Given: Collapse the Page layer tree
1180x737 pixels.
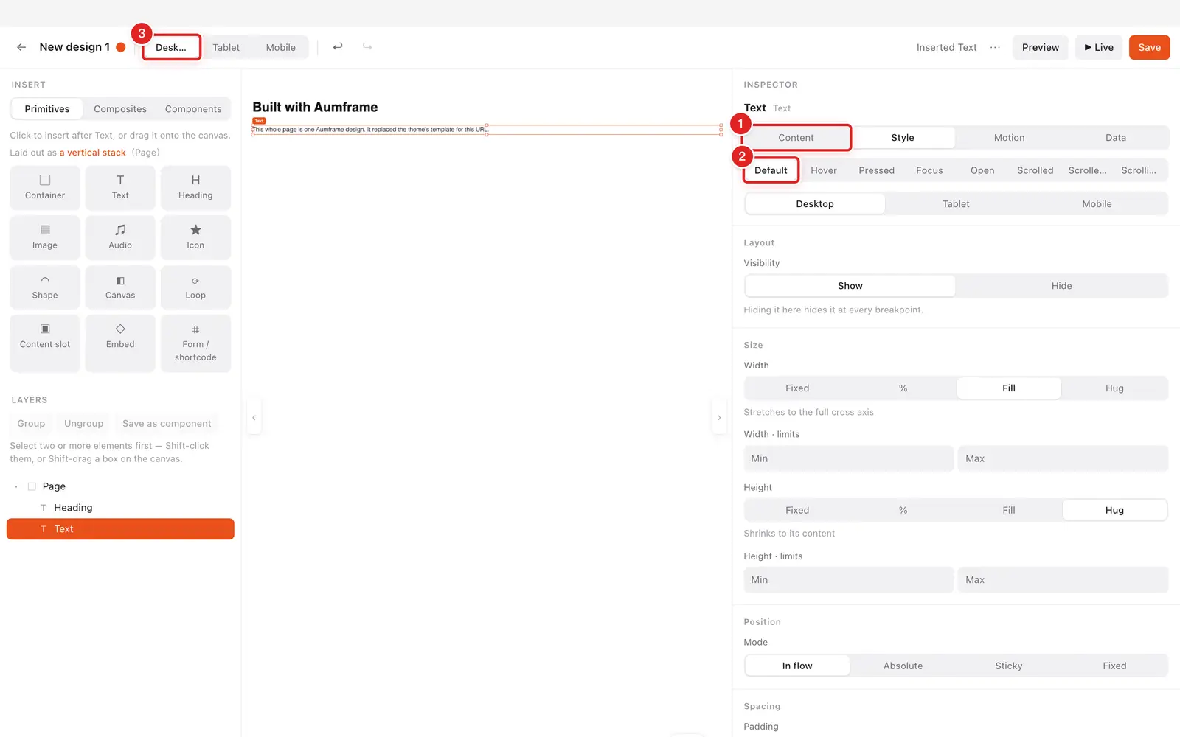Looking at the screenshot, I should [x=16, y=486].
